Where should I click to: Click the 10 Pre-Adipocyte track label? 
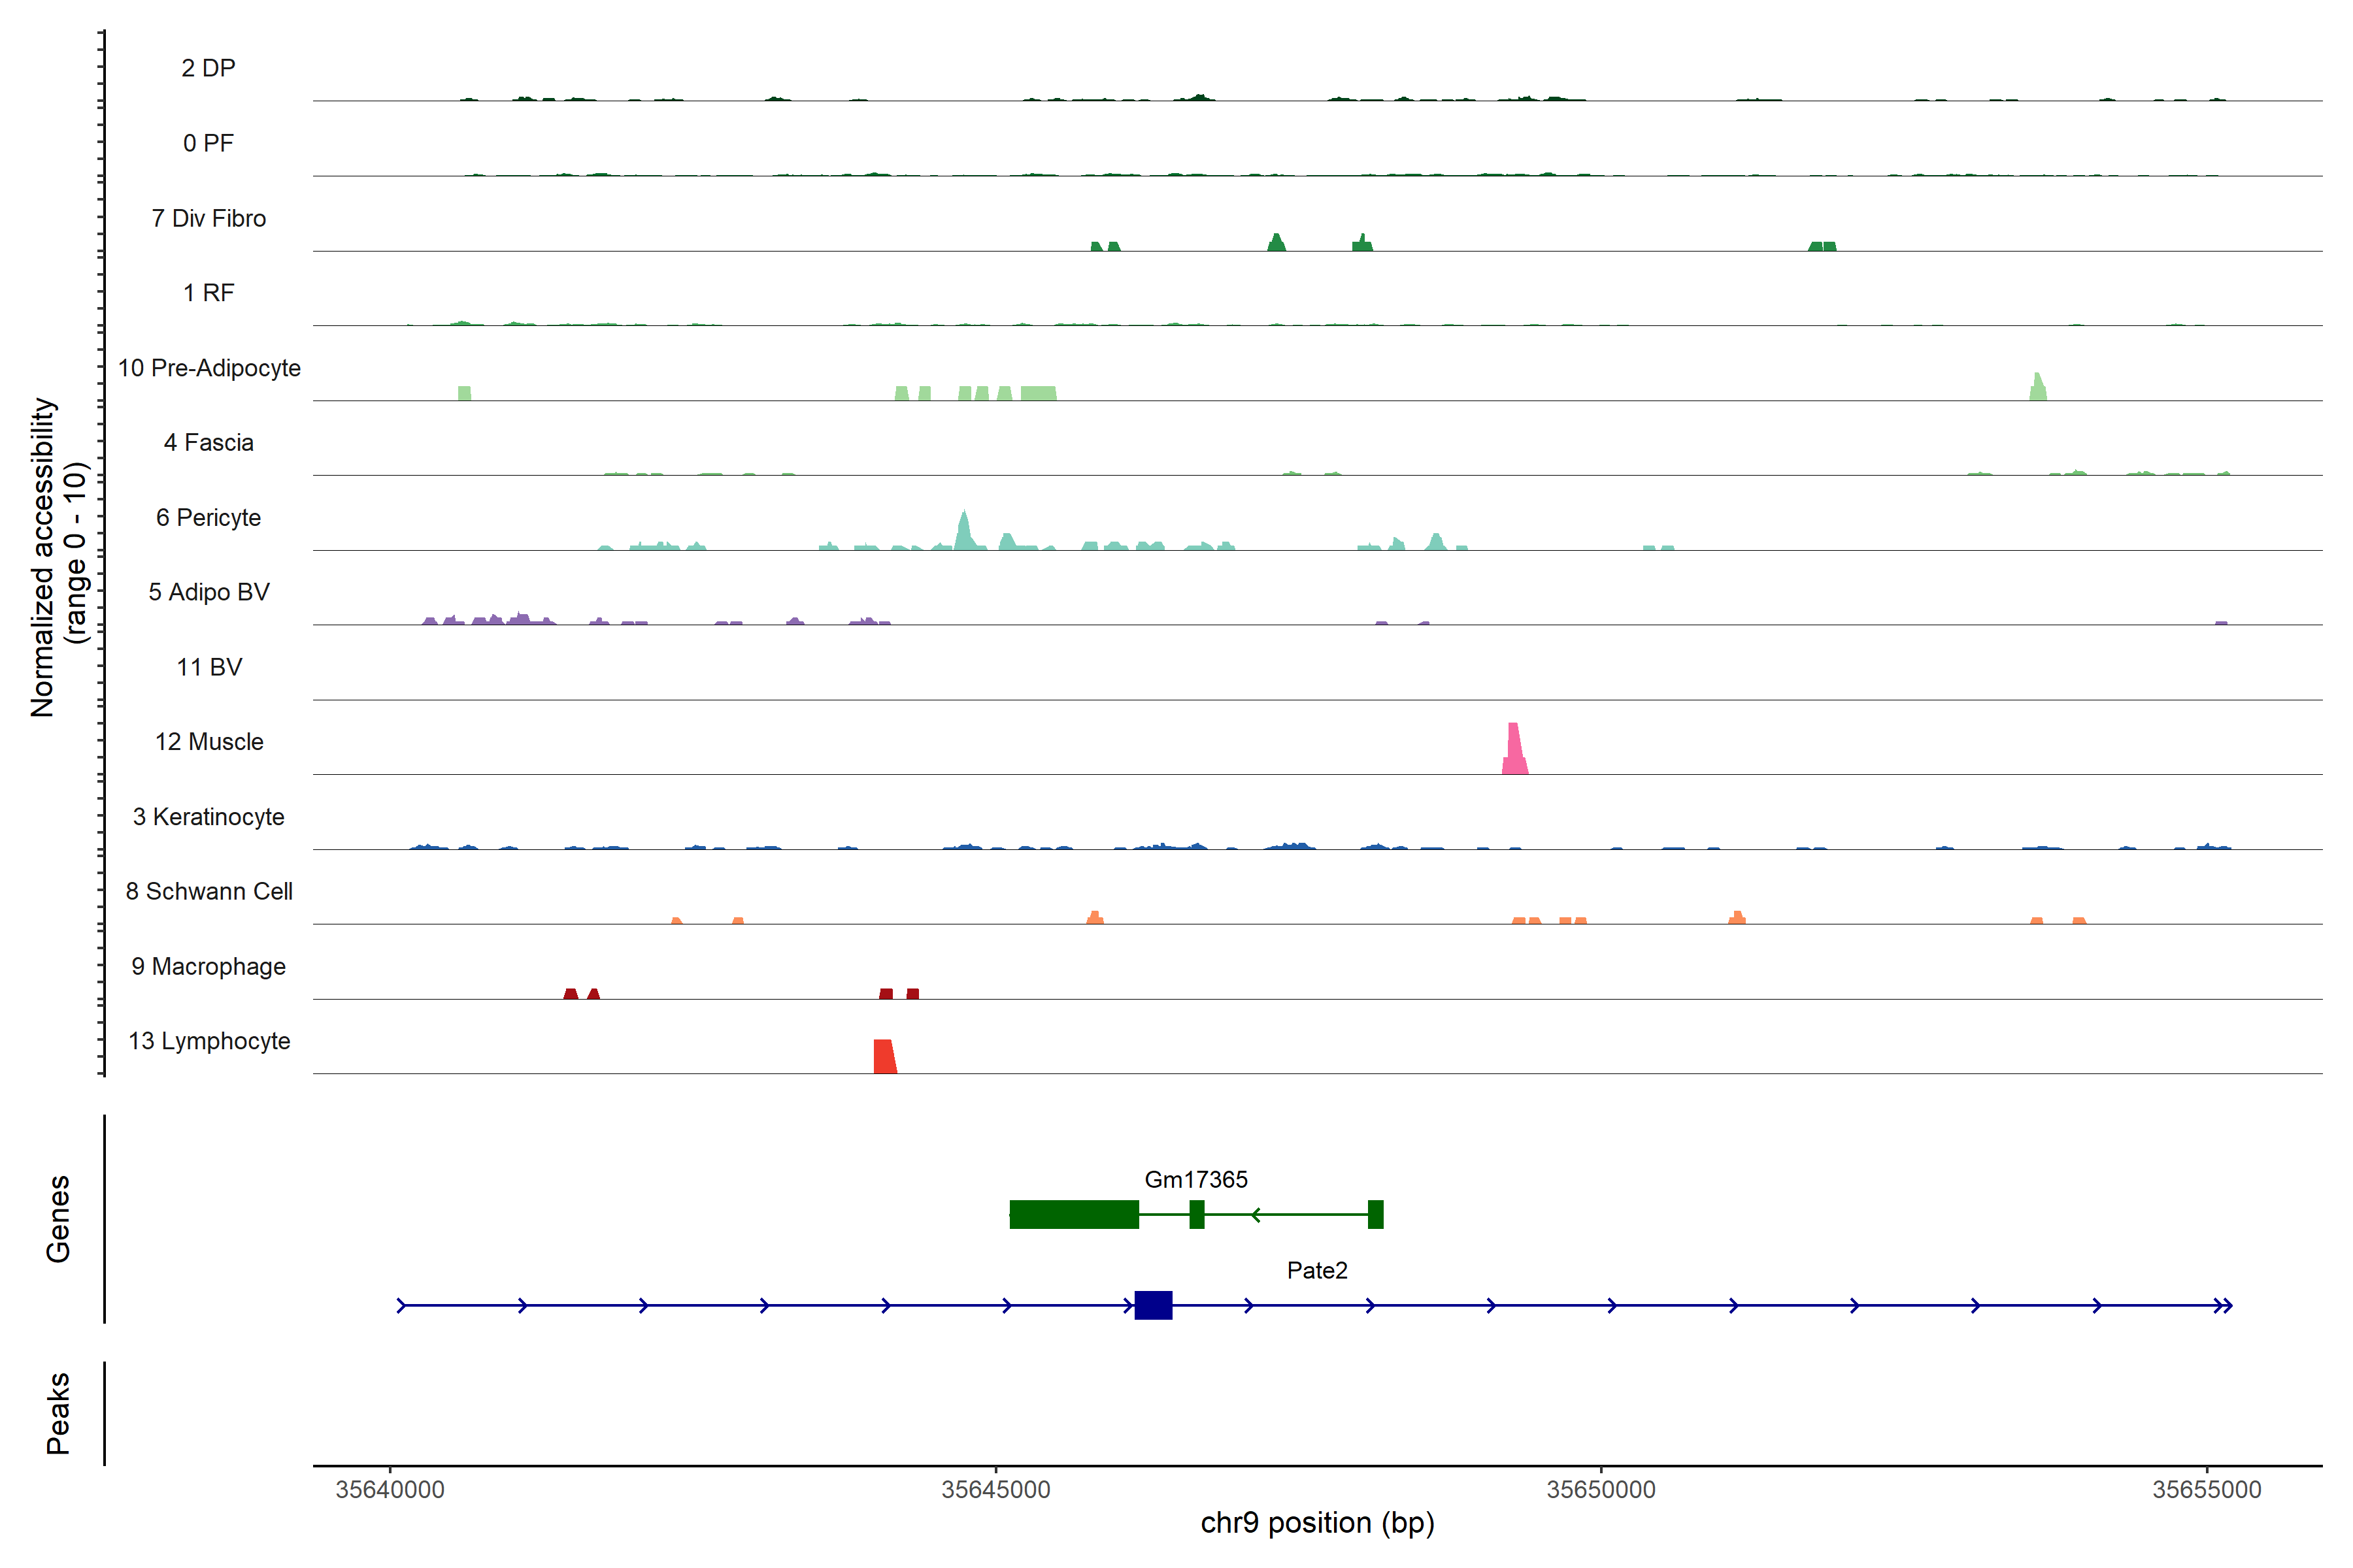click(x=209, y=368)
